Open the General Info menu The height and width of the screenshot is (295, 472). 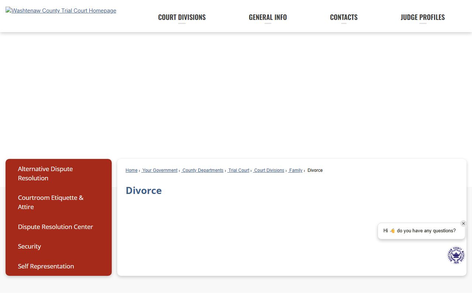(268, 17)
